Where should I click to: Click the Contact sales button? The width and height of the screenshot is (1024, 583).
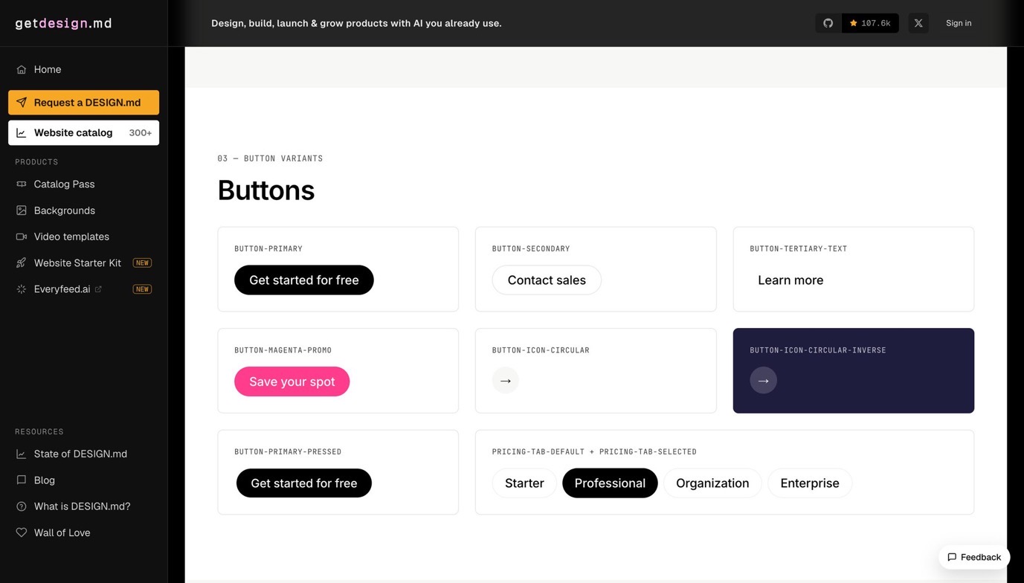[547, 280]
